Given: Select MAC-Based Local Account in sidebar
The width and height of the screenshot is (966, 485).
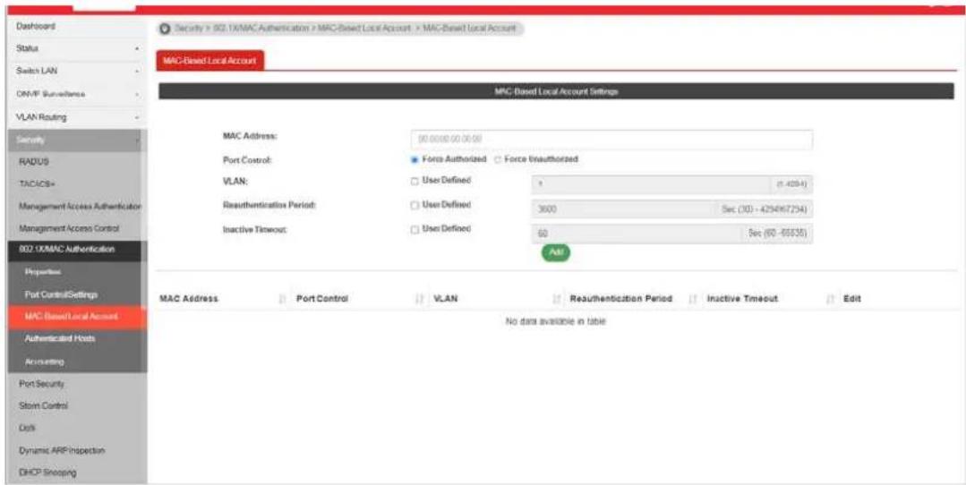Looking at the screenshot, I should point(77,317).
